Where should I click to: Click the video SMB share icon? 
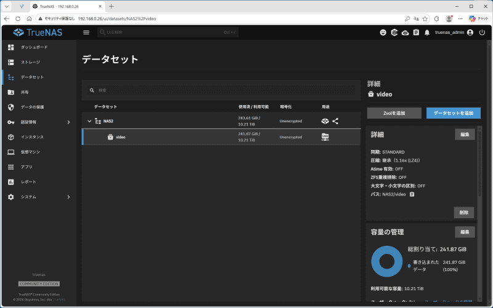[x=325, y=136]
